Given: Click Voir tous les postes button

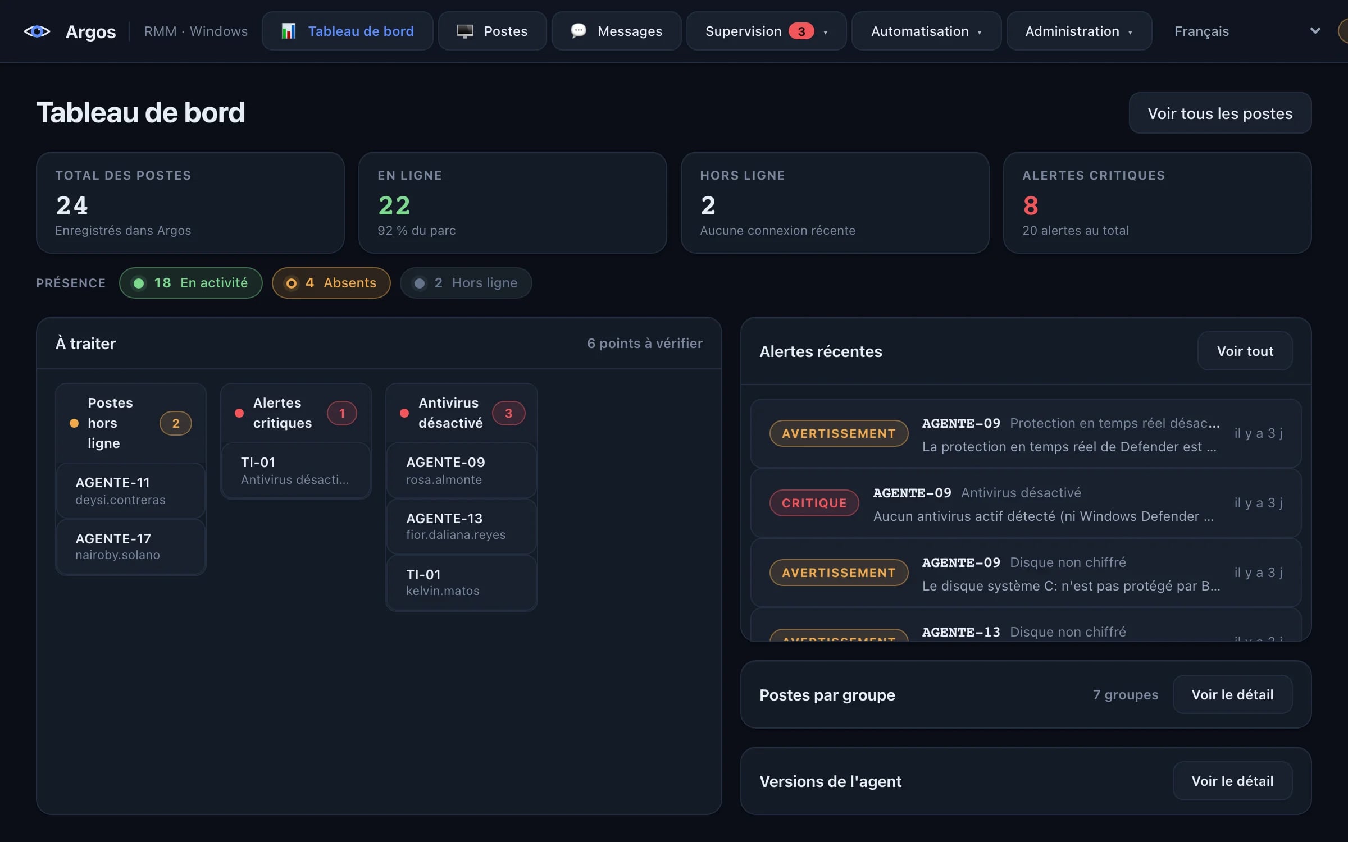Looking at the screenshot, I should [x=1220, y=113].
